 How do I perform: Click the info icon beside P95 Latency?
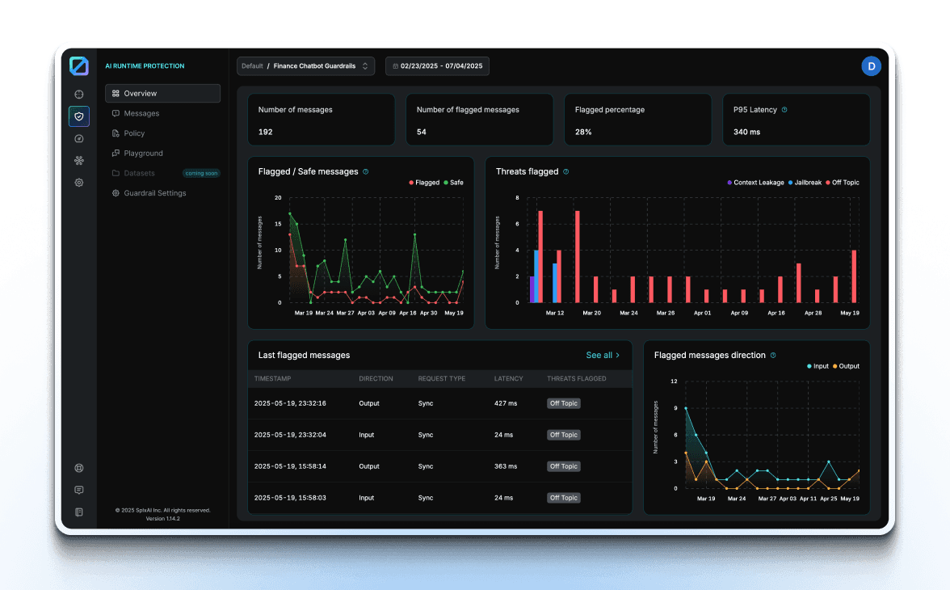pos(784,110)
